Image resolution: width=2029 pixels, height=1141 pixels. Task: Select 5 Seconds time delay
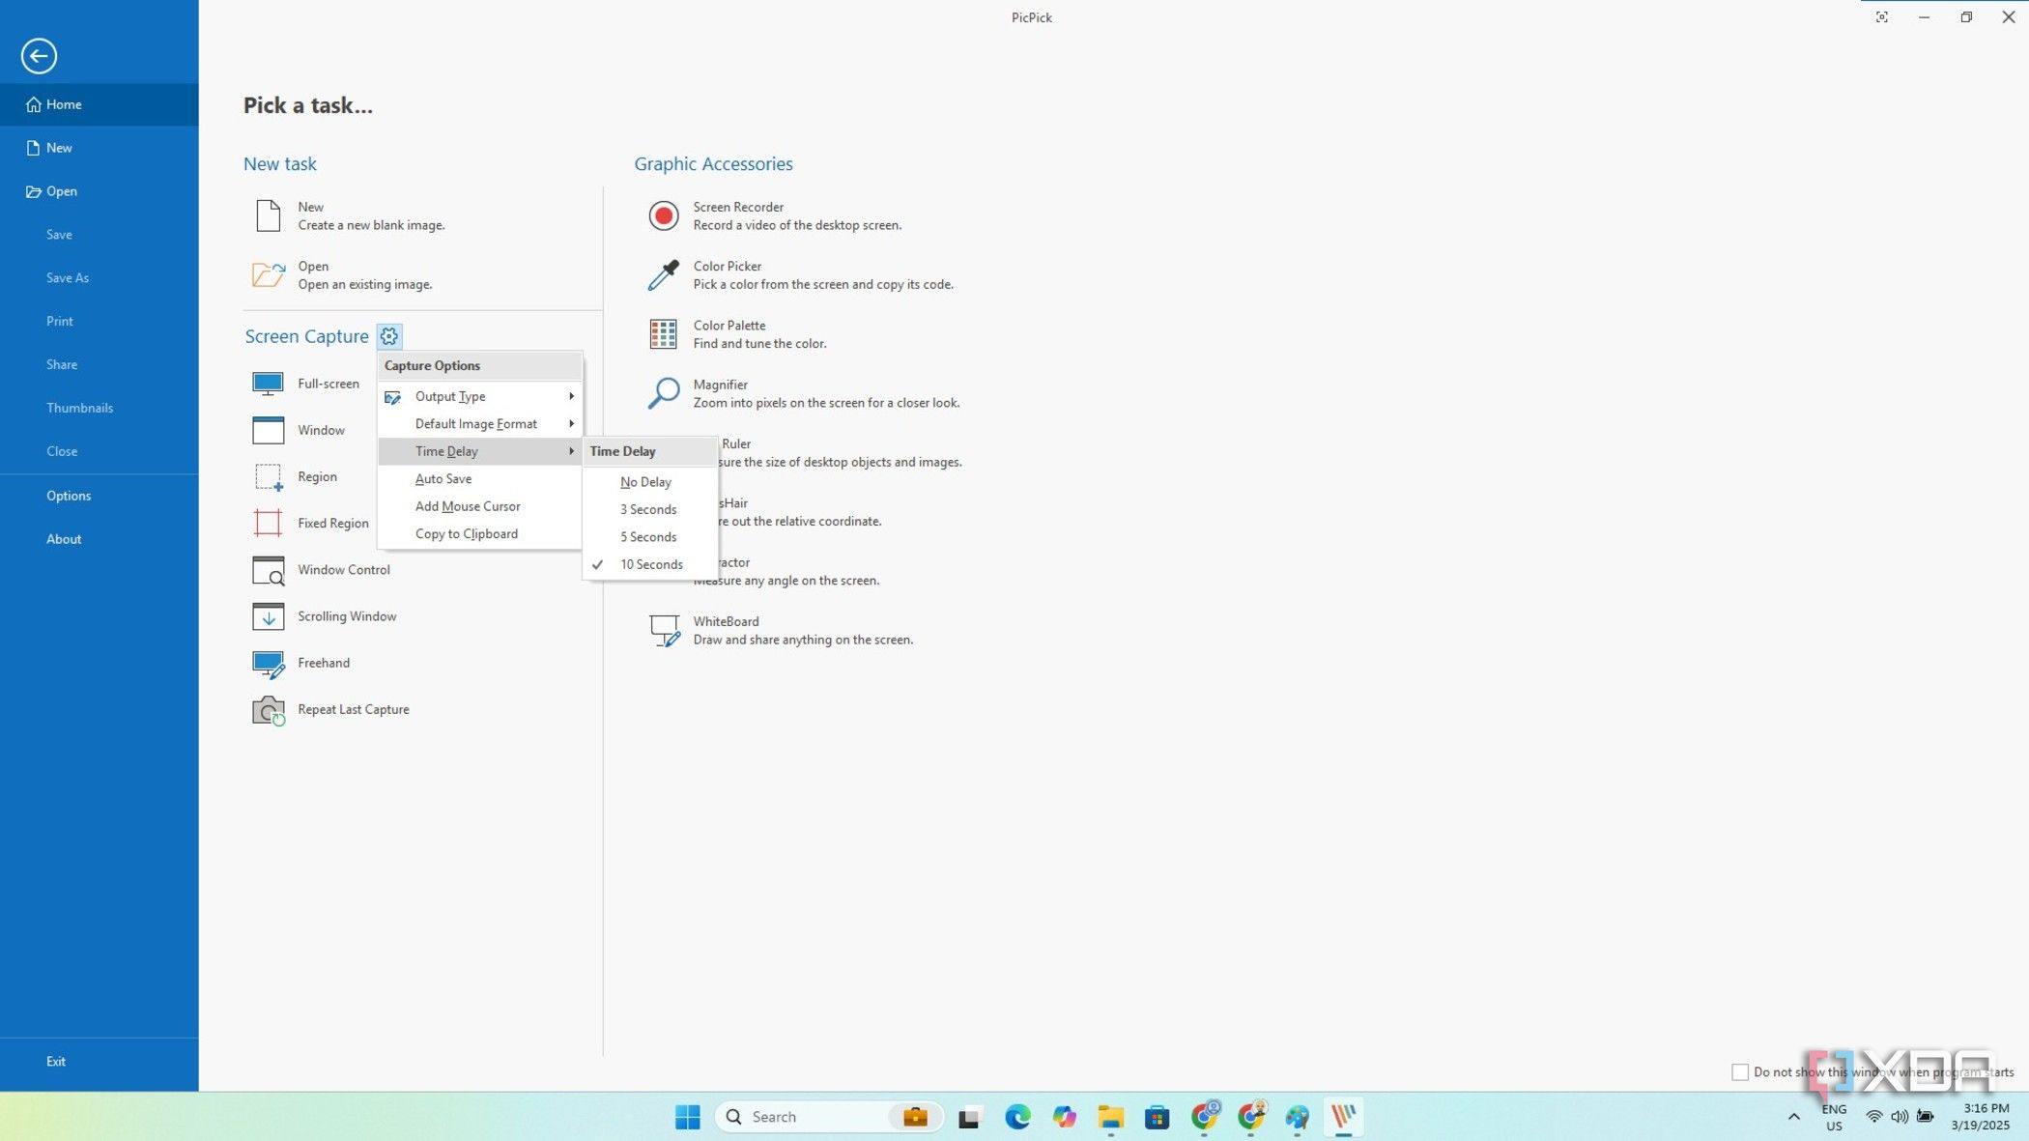647,536
